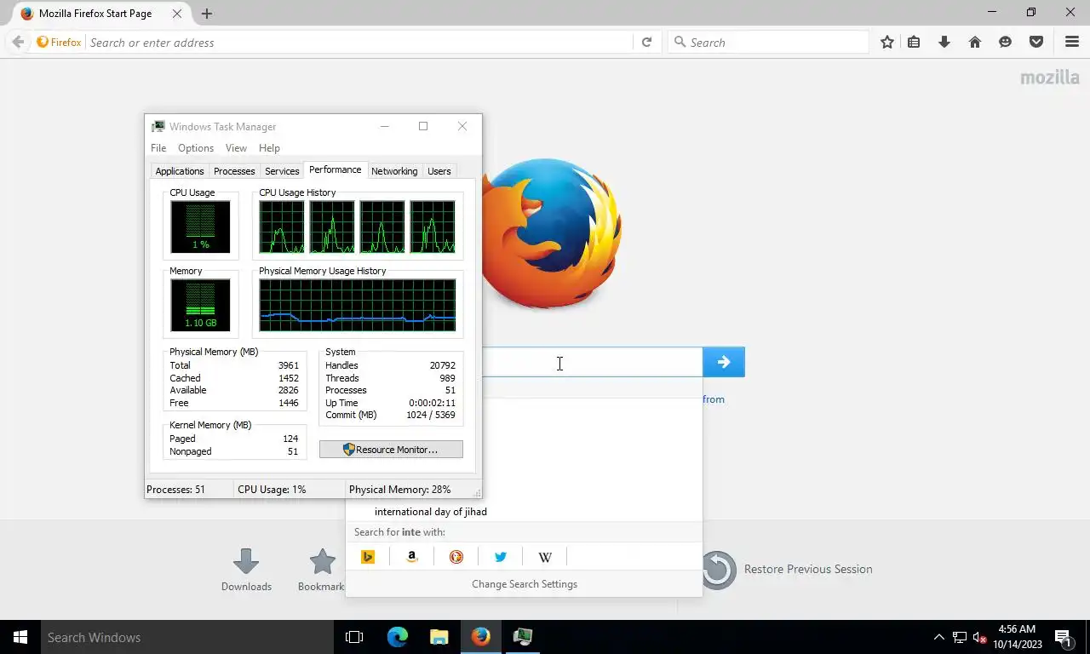Viewport: 1090px width, 654px height.
Task: Click the Memory 1.10 GB meter
Action: 200,305
